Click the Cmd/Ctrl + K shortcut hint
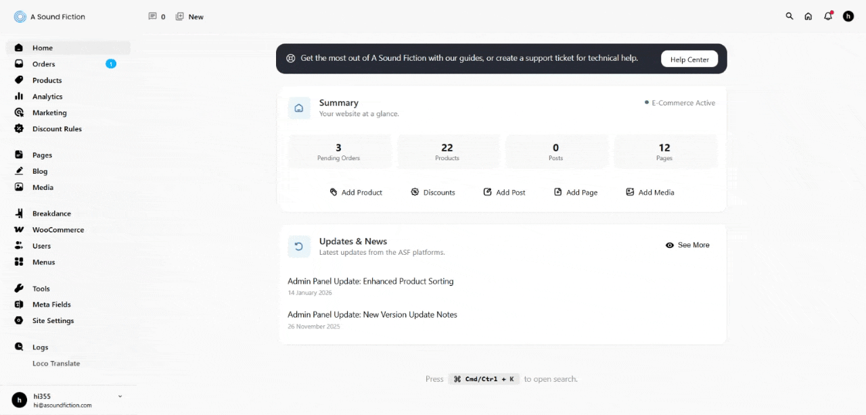This screenshot has width=866, height=415. [x=484, y=379]
